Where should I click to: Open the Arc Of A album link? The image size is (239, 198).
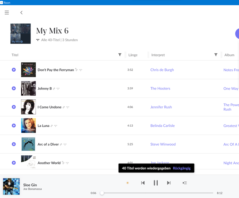(x=231, y=144)
